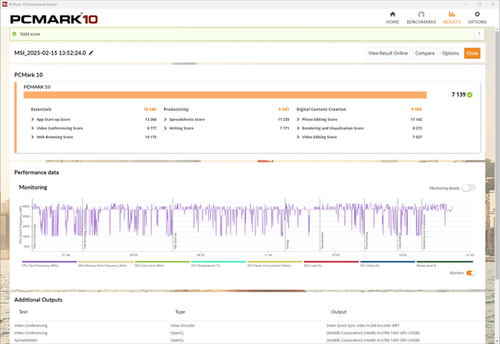Click the View Result Online button

pyautogui.click(x=387, y=53)
